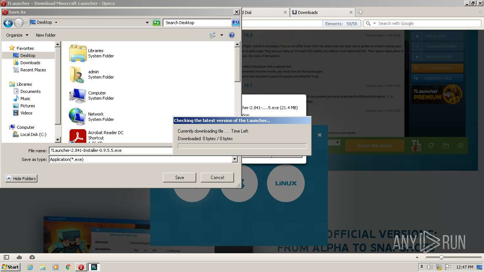Screen dimensions: 484x272
Task: Open Desktop address path dropdown
Action: [x=147, y=23]
